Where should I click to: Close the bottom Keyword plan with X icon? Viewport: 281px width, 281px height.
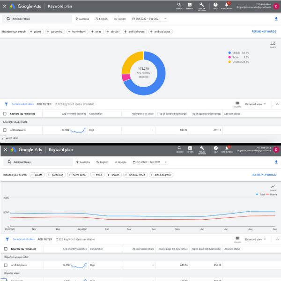(x=6, y=150)
